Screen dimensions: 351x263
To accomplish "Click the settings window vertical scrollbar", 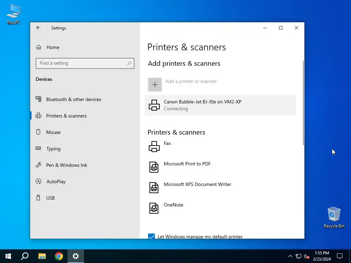I will point(303,103).
